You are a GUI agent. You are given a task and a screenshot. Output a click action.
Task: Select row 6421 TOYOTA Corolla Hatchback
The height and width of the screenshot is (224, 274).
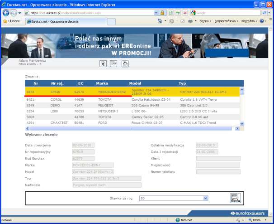pyautogui.click(x=132, y=100)
